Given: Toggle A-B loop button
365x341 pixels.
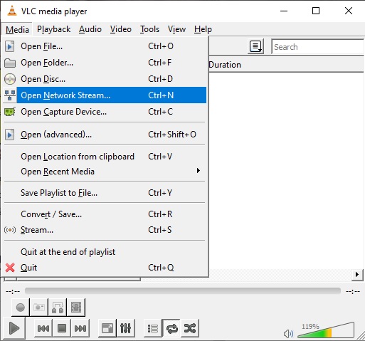Looking at the screenshot, I should [58, 308].
